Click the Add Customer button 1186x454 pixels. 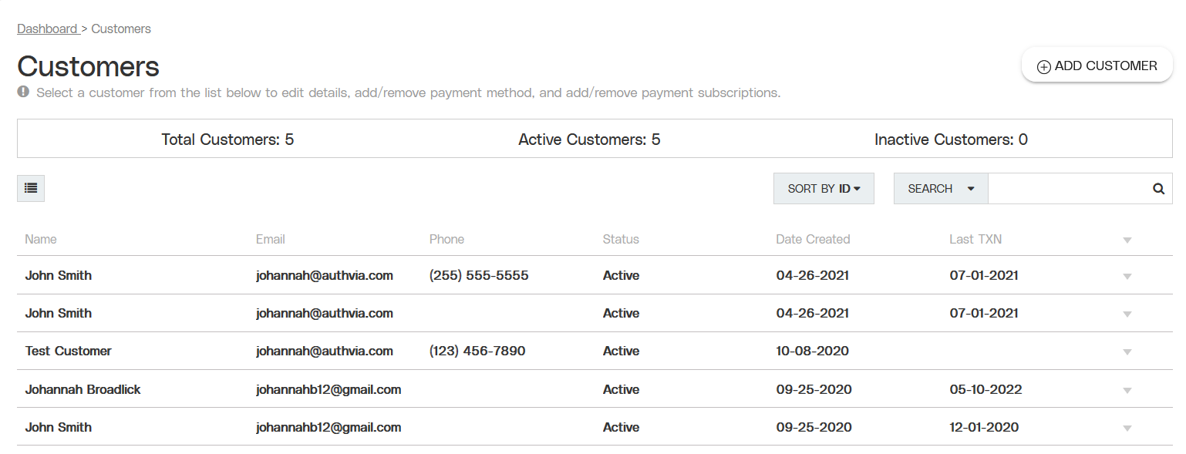(1097, 66)
